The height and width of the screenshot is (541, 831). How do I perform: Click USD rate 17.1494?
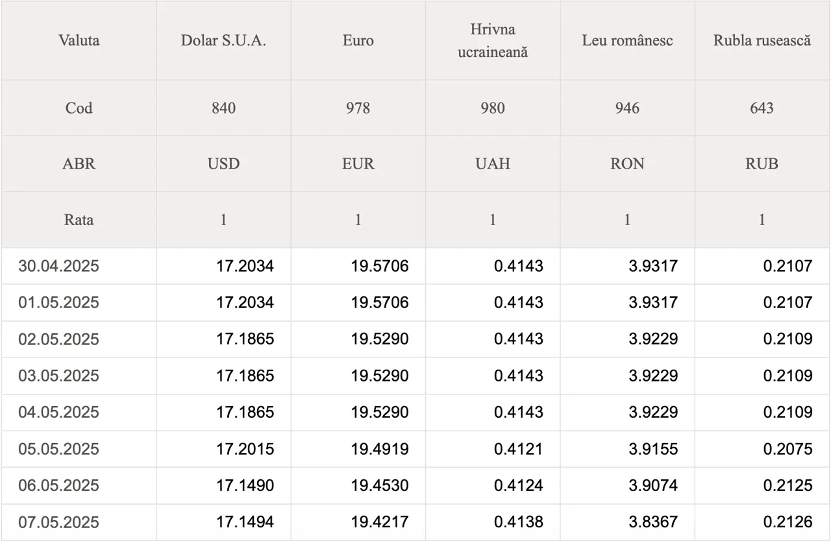[x=245, y=522]
